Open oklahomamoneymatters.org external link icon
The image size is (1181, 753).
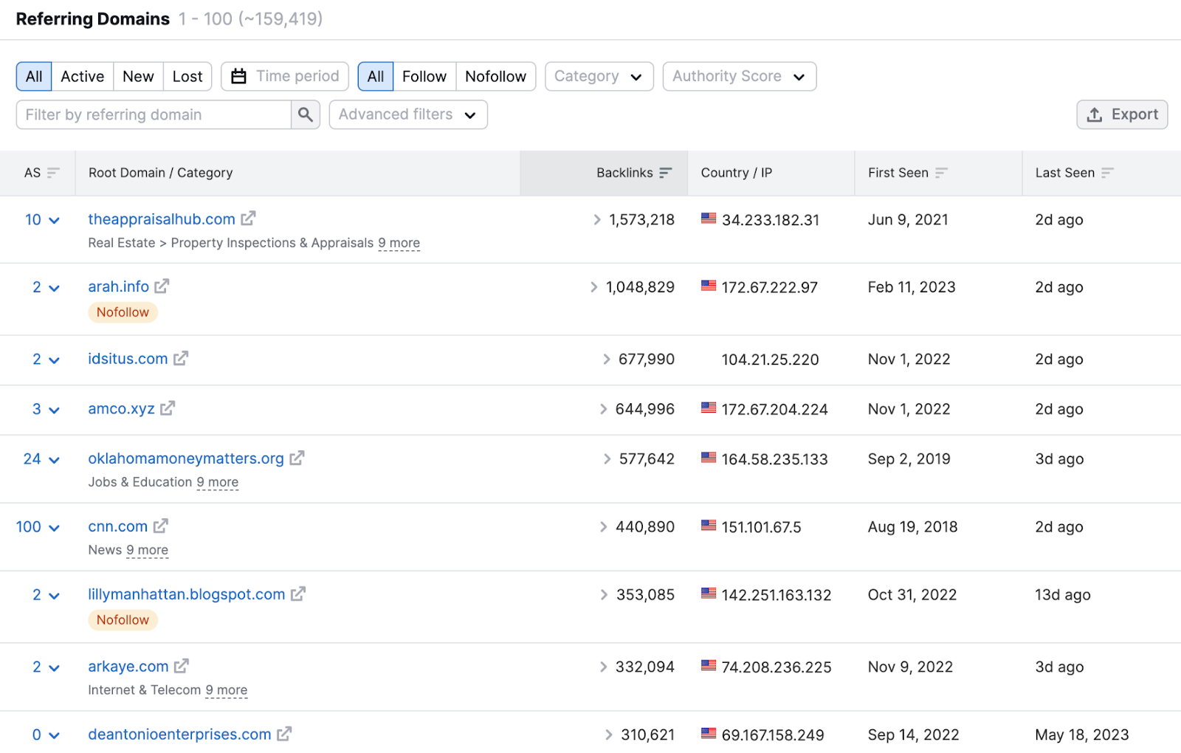(x=297, y=458)
